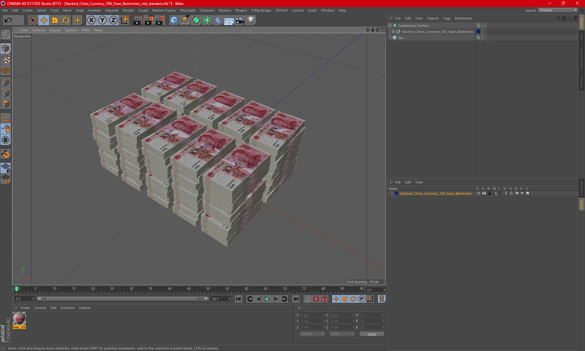The width and height of the screenshot is (585, 351).
Task: Select Texture mode checker icon
Action: point(5,60)
